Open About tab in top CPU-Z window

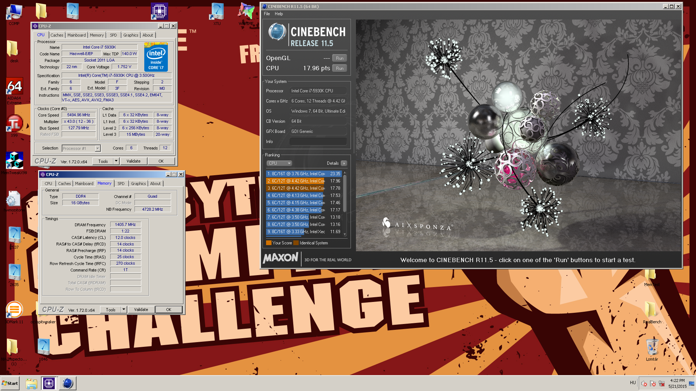pos(148,35)
